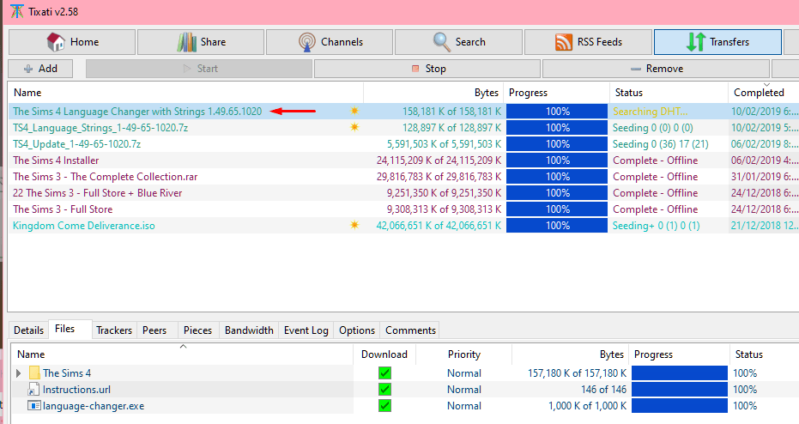Switch to the Transfers section
This screenshot has width=799, height=424.
tap(717, 42)
